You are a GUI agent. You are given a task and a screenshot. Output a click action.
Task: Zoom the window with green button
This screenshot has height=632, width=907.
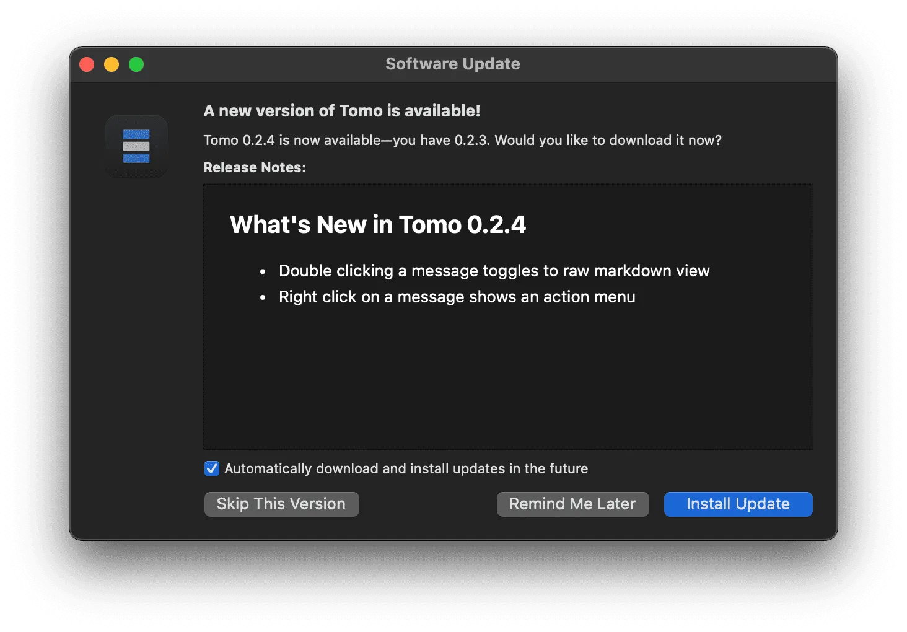click(x=136, y=64)
